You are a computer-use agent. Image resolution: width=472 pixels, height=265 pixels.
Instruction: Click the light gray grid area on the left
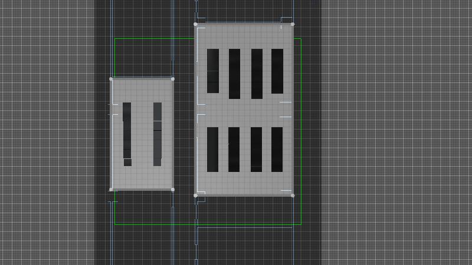[47, 132]
